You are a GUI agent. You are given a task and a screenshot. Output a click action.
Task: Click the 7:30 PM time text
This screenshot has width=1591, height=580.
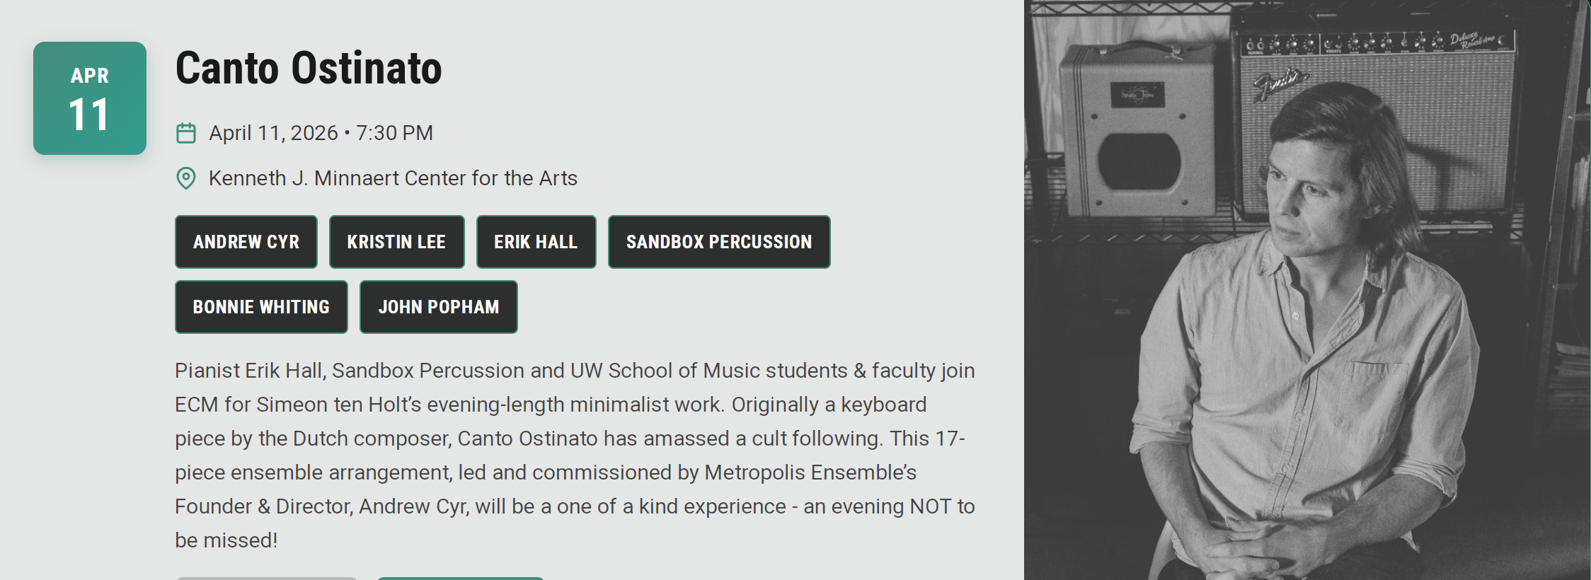click(394, 133)
